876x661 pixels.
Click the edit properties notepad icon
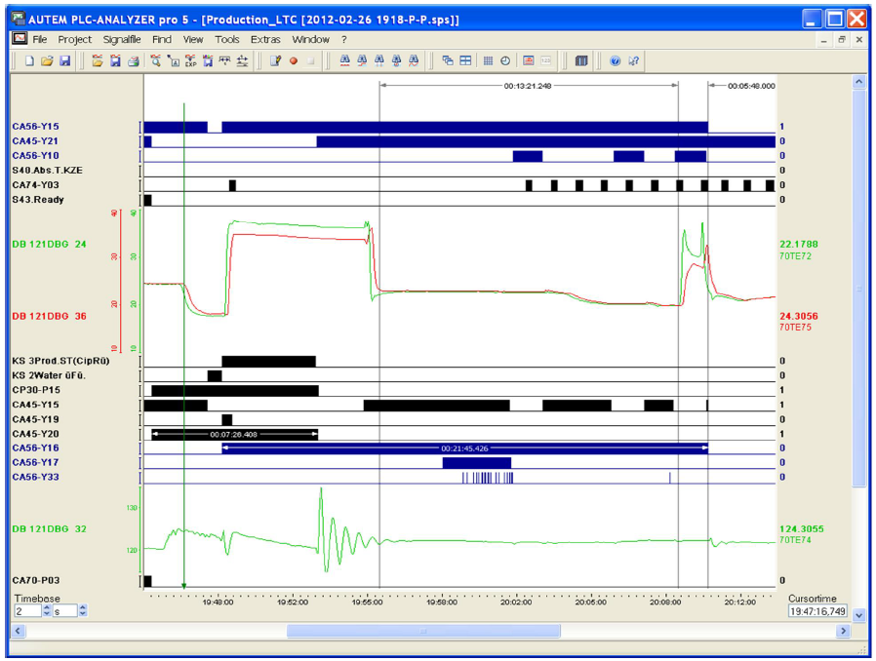(x=275, y=60)
